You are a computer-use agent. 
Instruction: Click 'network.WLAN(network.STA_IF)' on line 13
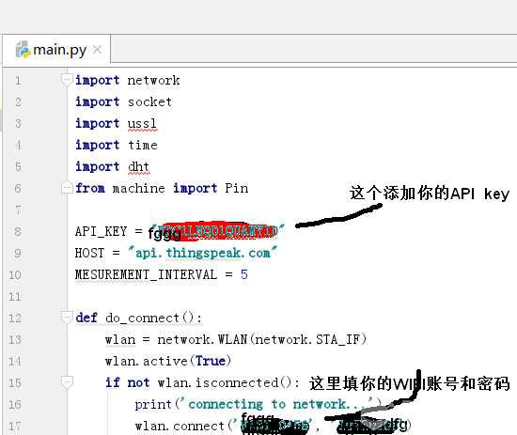point(262,339)
